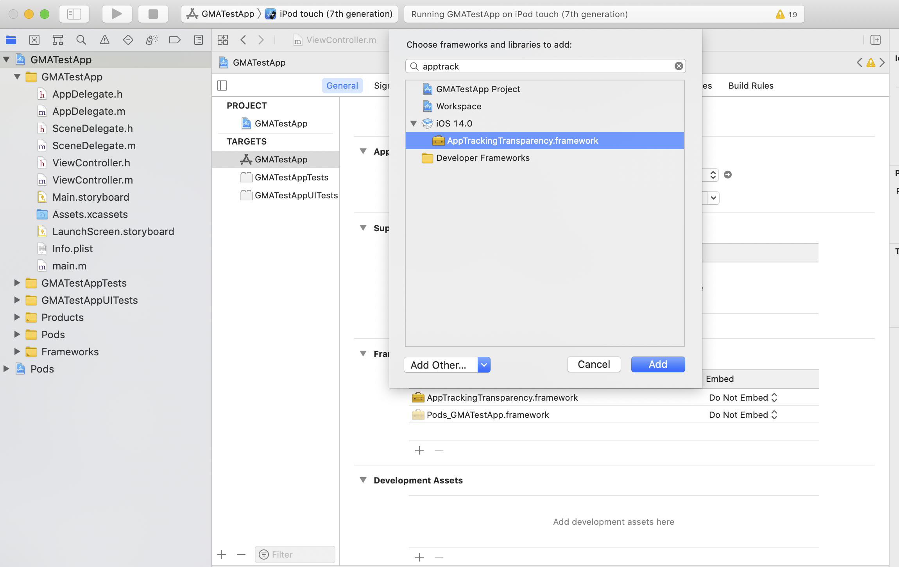899x567 pixels.
Task: Open the Breakpoint navigator icon
Action: click(175, 40)
